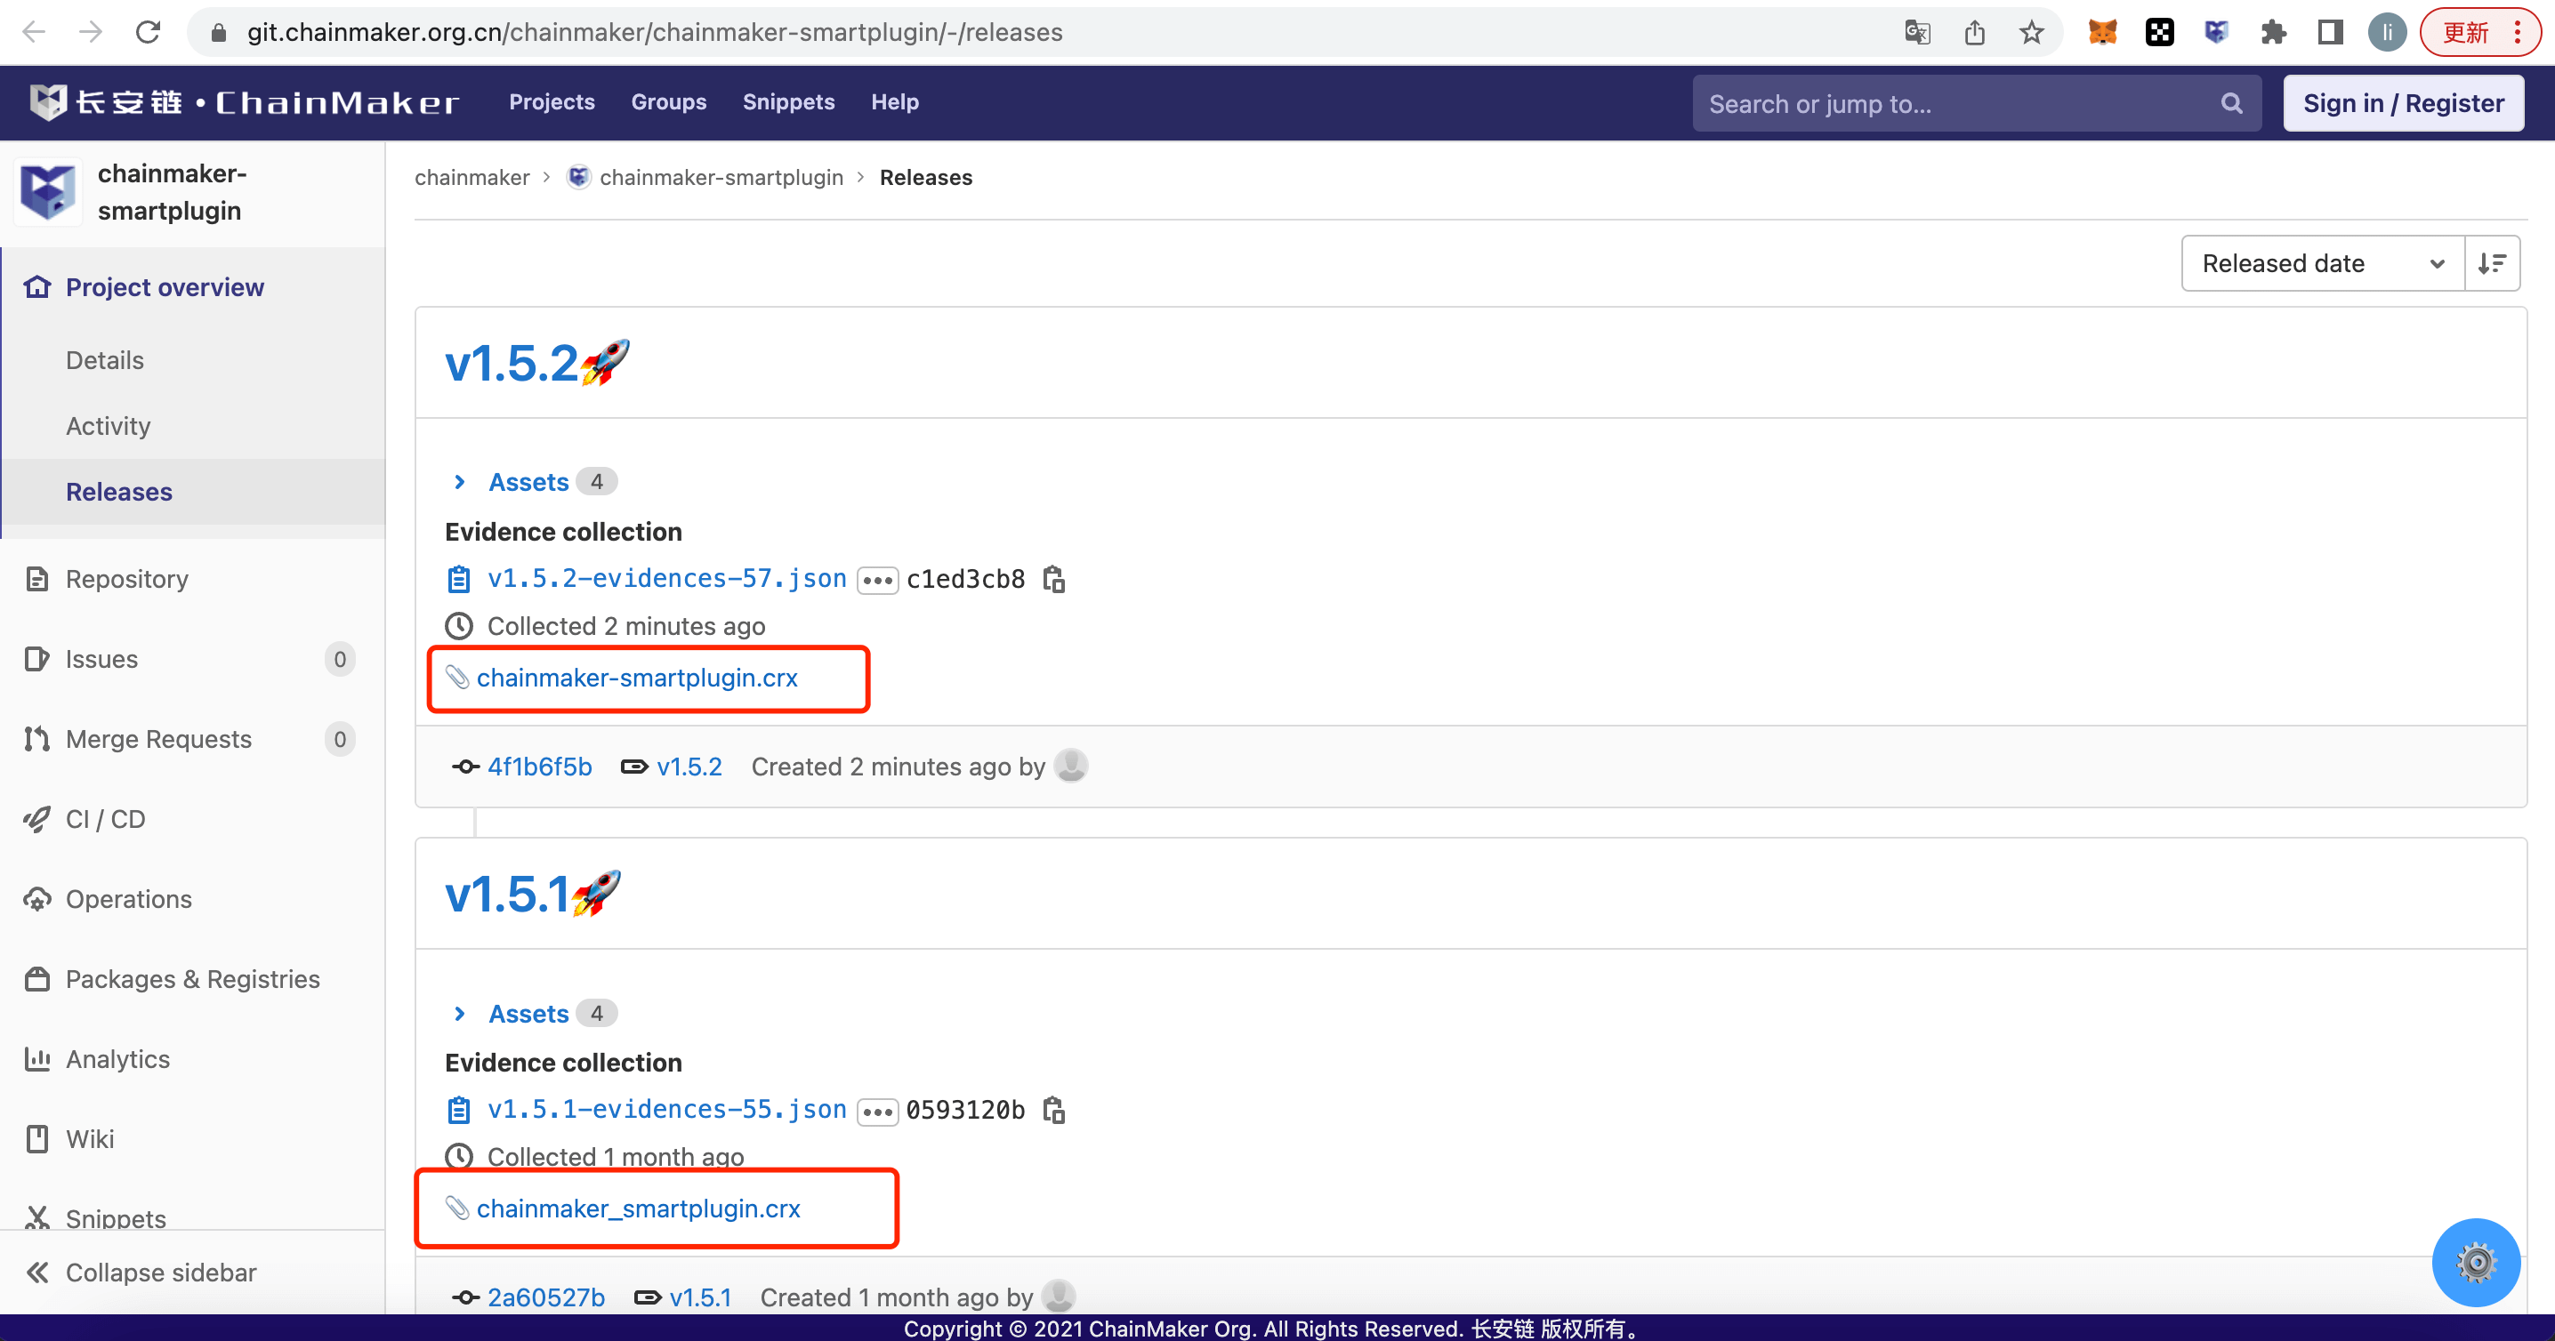Click the MetaMask fox extension icon

click(x=2101, y=33)
